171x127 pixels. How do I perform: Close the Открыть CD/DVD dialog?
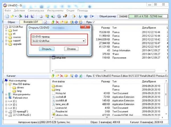coord(85,27)
